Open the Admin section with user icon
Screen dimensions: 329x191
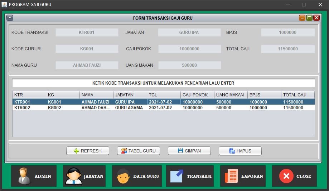pos(34,176)
